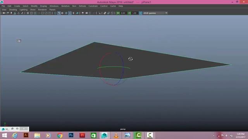Screen dimensions: 248x139
Task: Open Photos viewer from taskbar
Action: [x=127, y=135]
